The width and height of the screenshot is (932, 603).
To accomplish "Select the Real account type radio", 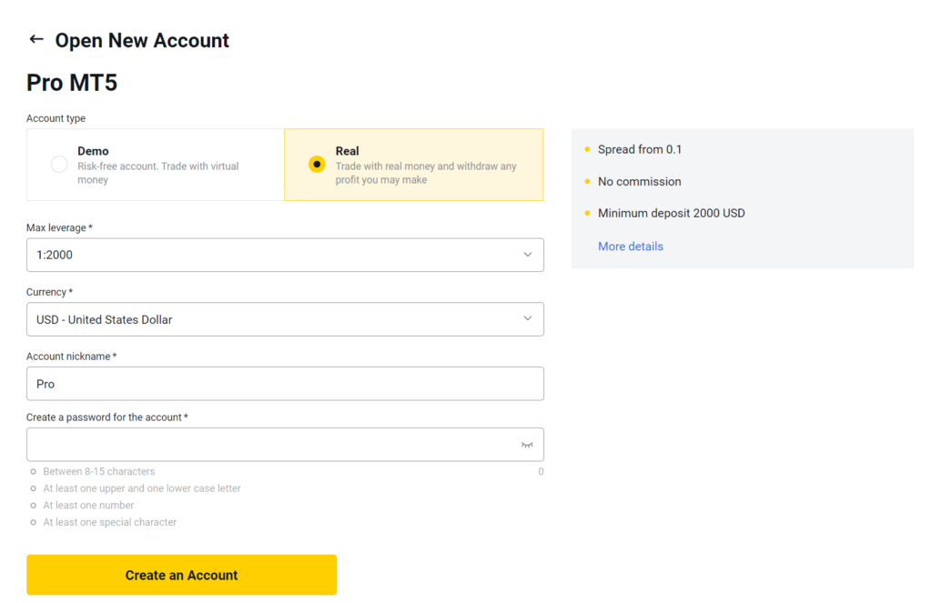I will pyautogui.click(x=317, y=164).
